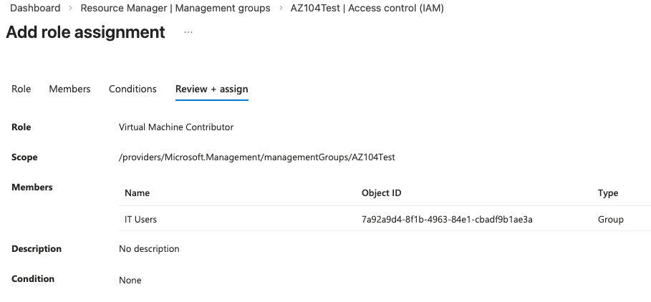Open the Conditions tab
651x302 pixels.
pyautogui.click(x=132, y=89)
